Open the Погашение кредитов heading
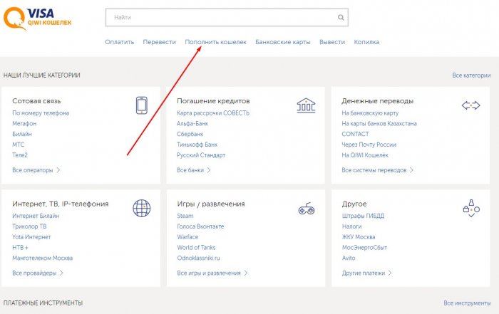Image resolution: width=499 pixels, height=314 pixels. [x=213, y=101]
